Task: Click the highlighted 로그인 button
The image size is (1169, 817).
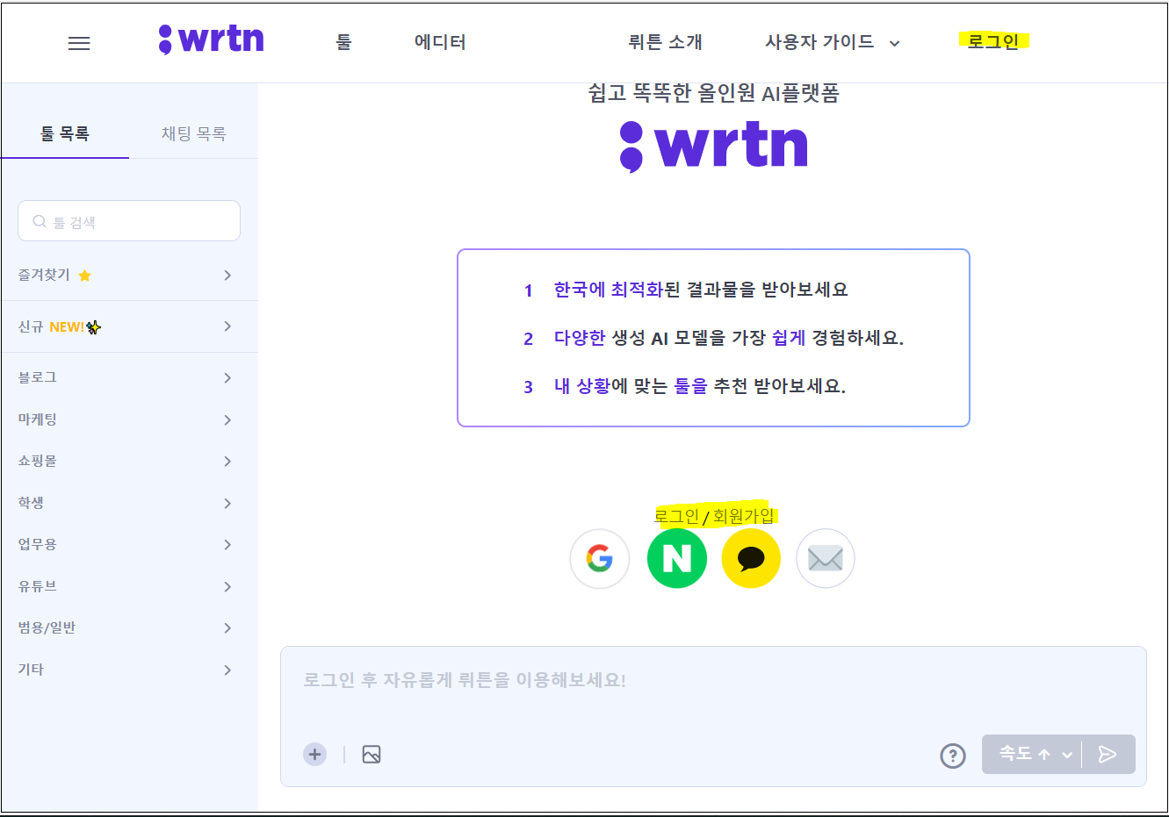Action: [993, 41]
